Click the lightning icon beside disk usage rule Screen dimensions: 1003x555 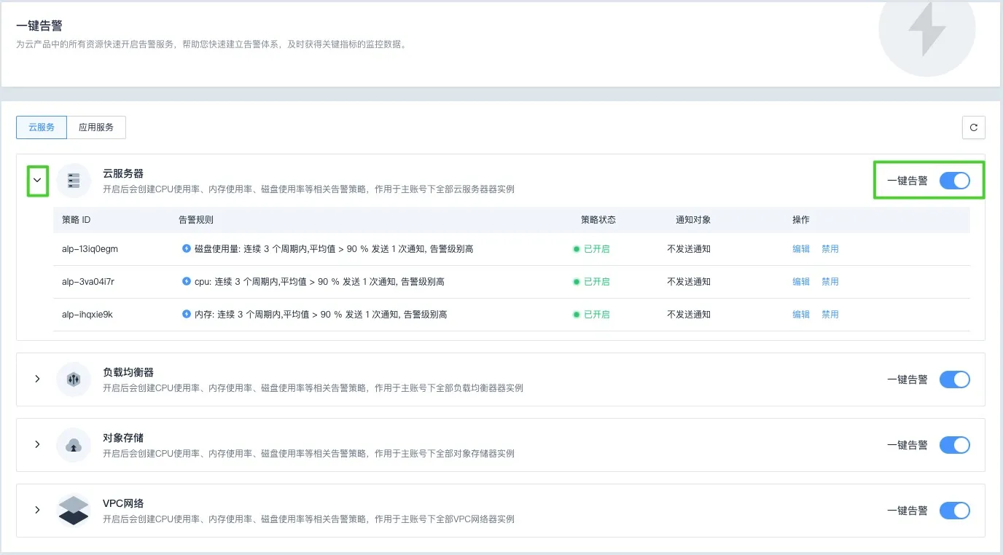pos(187,248)
